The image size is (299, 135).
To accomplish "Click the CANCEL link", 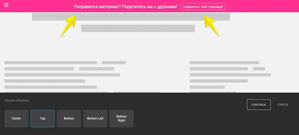I will [x=283, y=104].
